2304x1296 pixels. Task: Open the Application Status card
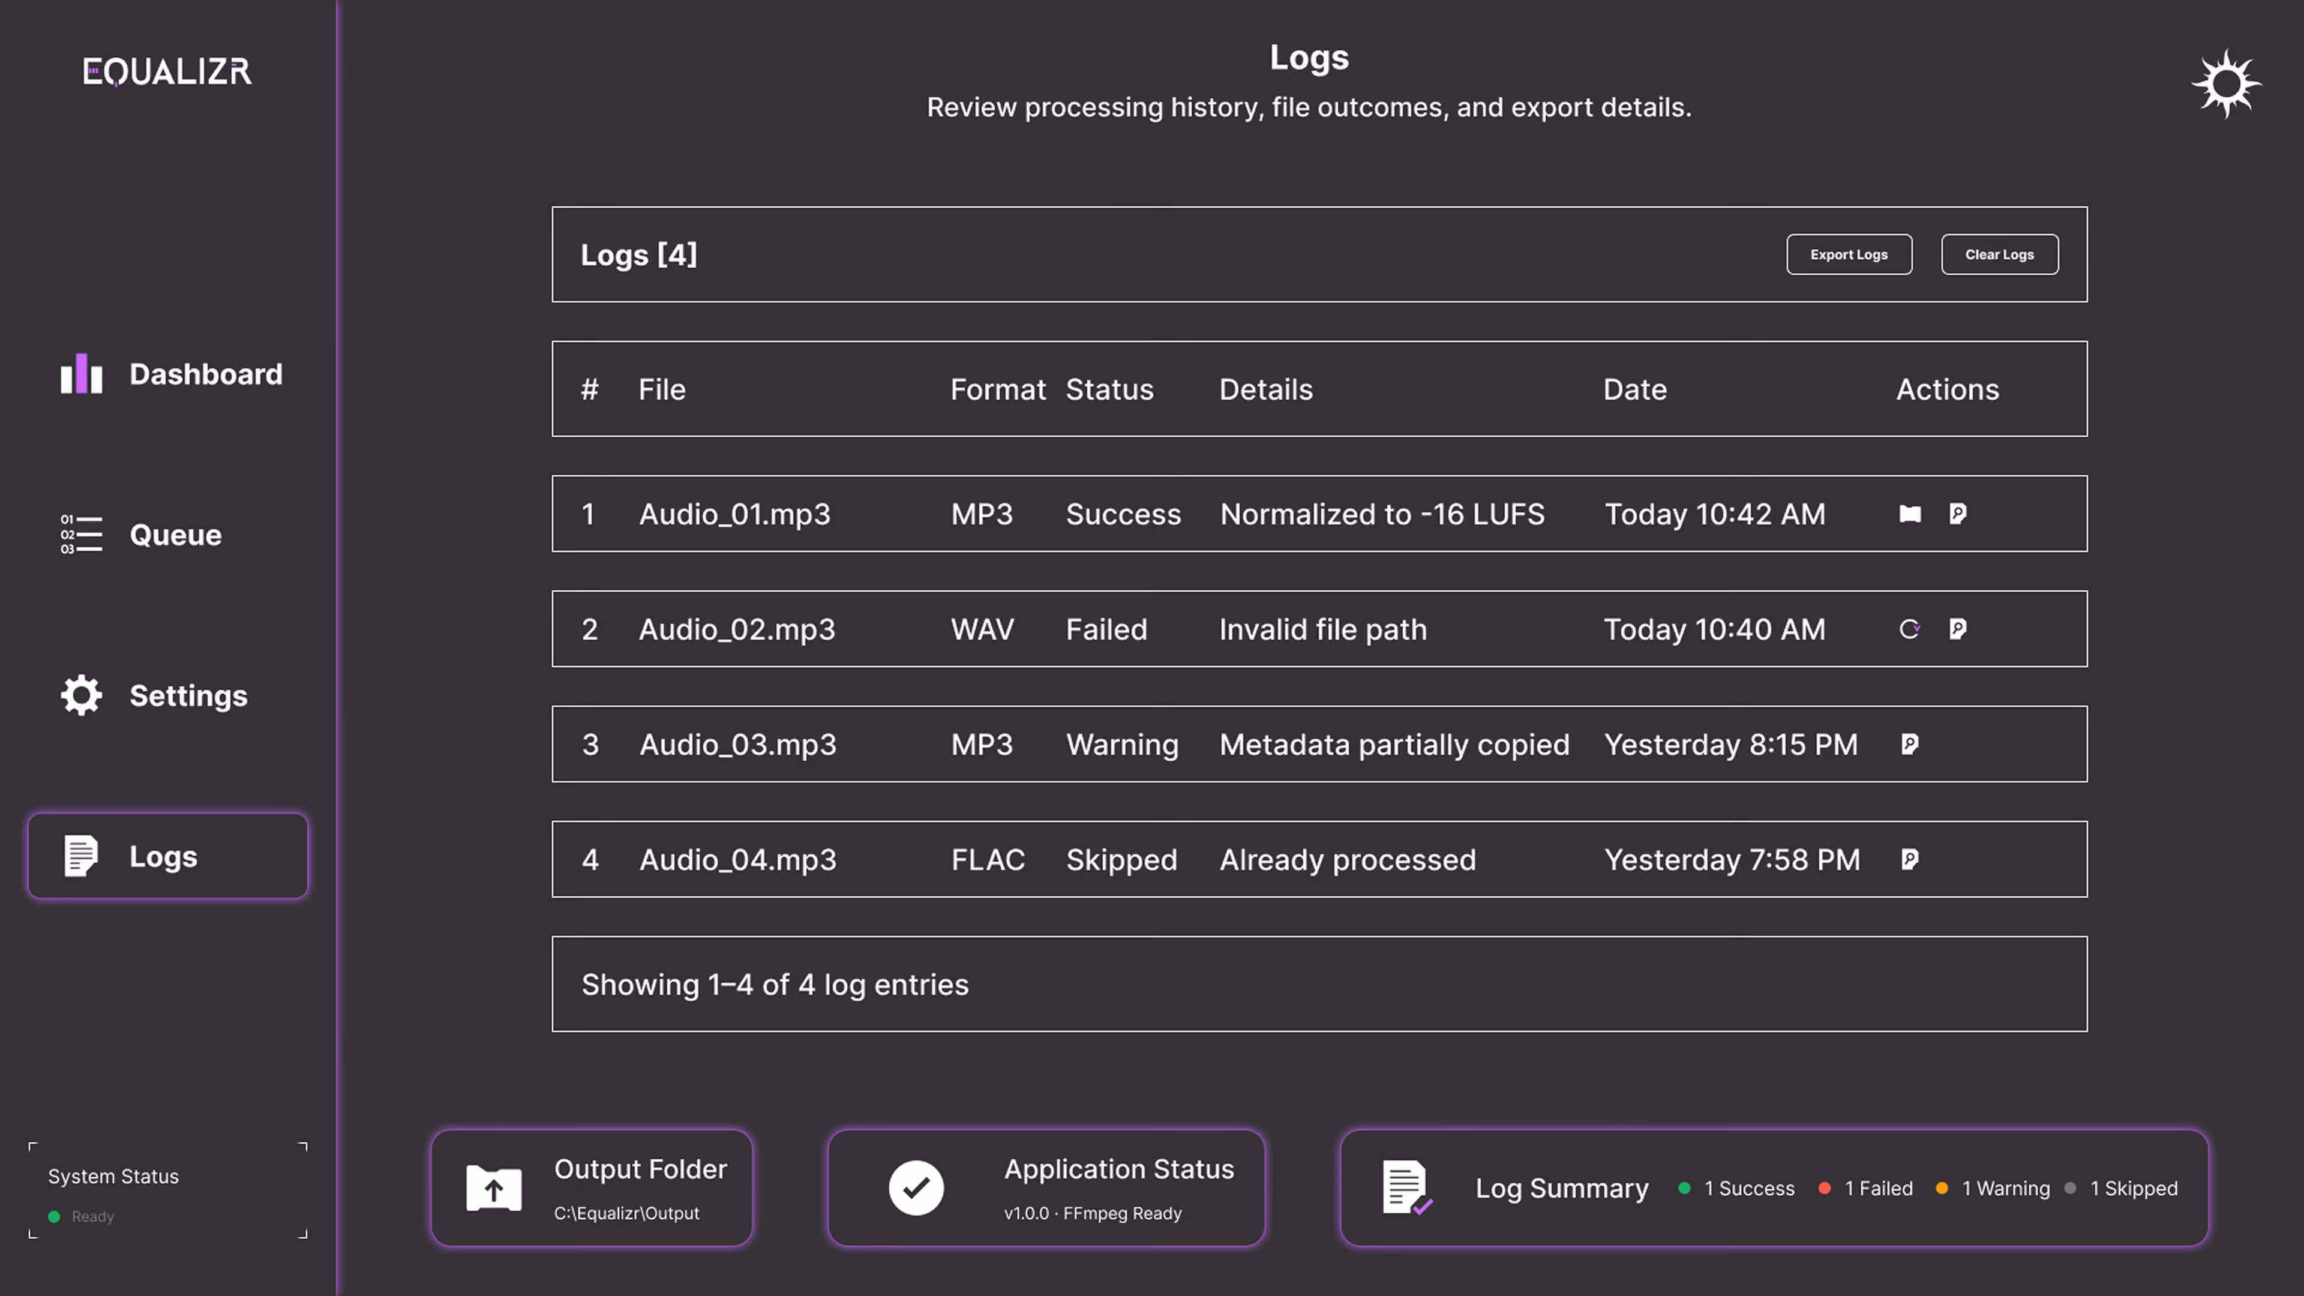[1046, 1188]
